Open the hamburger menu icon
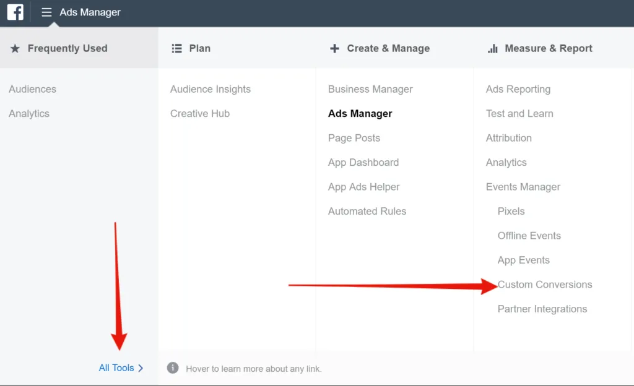 click(x=46, y=12)
